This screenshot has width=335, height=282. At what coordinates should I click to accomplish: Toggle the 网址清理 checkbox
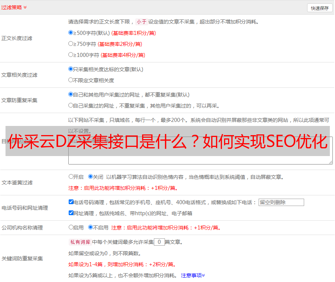pos(71,213)
